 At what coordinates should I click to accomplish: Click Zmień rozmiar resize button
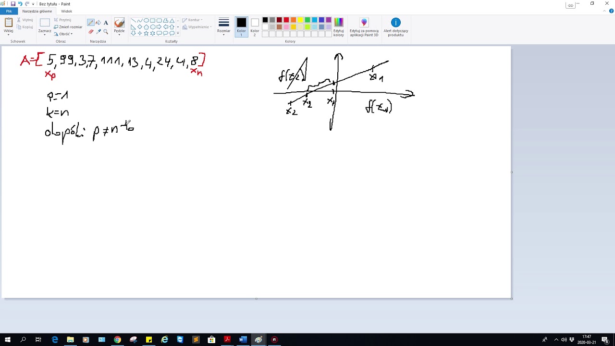pyautogui.click(x=68, y=27)
